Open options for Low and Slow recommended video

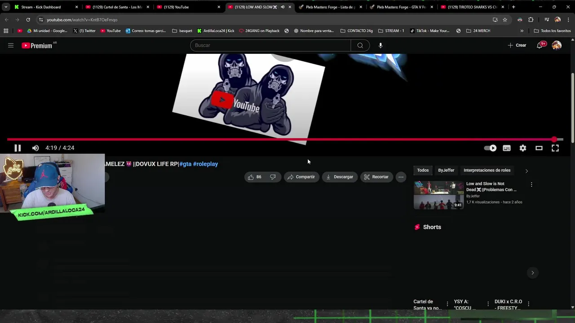(x=531, y=184)
